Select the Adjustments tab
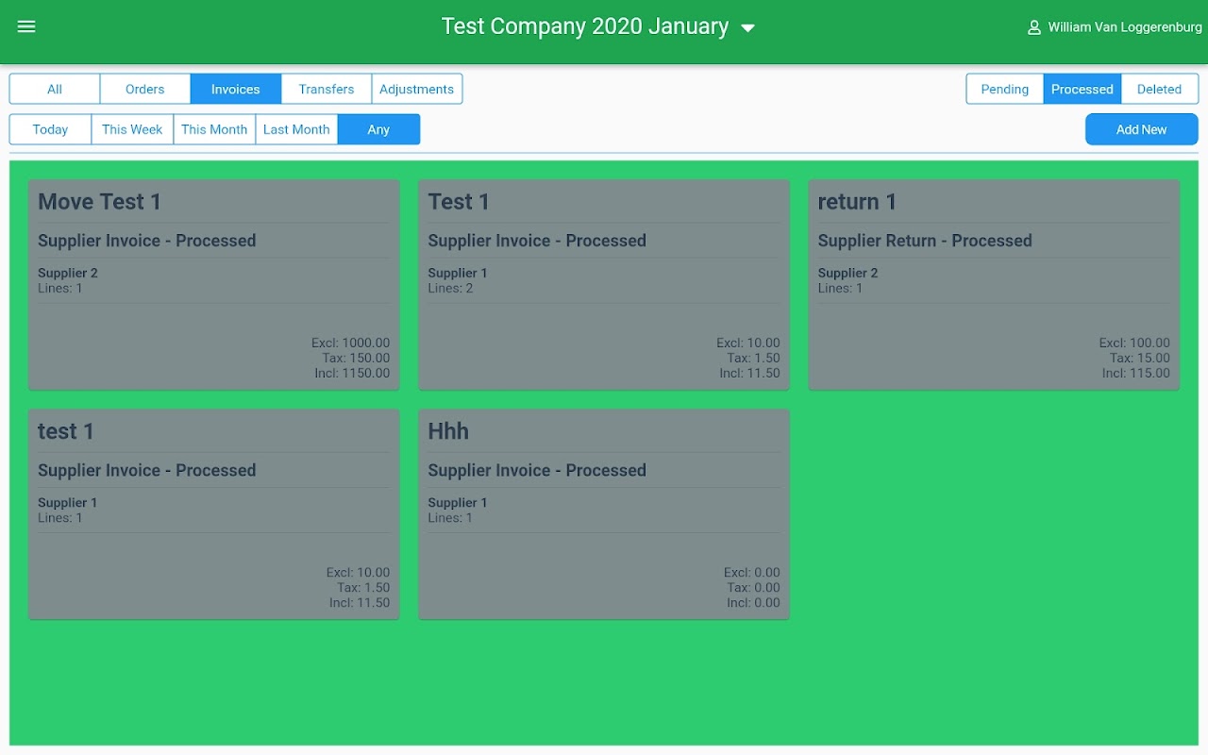 (417, 89)
